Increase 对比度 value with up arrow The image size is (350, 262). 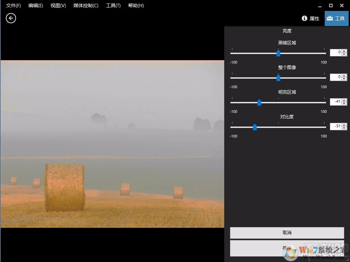point(344,125)
